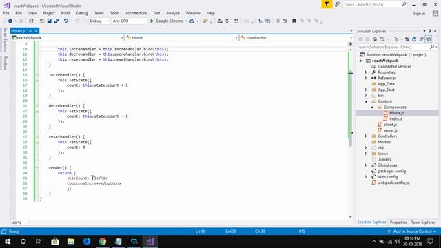Viewport: 441px width, 248px height.
Task: Select webpack.config.js in Solution Explorer
Action: click(x=393, y=183)
